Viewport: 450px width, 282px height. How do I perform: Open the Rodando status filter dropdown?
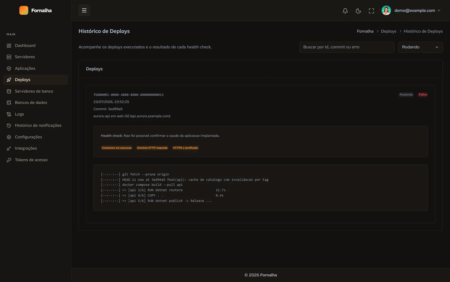click(x=420, y=47)
